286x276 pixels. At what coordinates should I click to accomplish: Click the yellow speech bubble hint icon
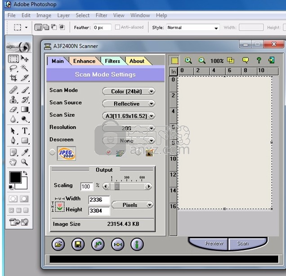pyautogui.click(x=246, y=60)
